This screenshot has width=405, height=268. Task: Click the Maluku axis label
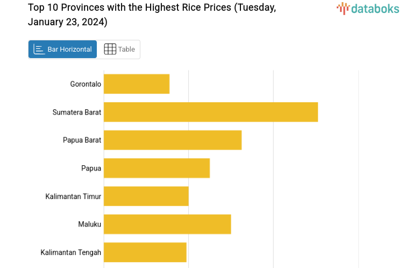point(89,224)
